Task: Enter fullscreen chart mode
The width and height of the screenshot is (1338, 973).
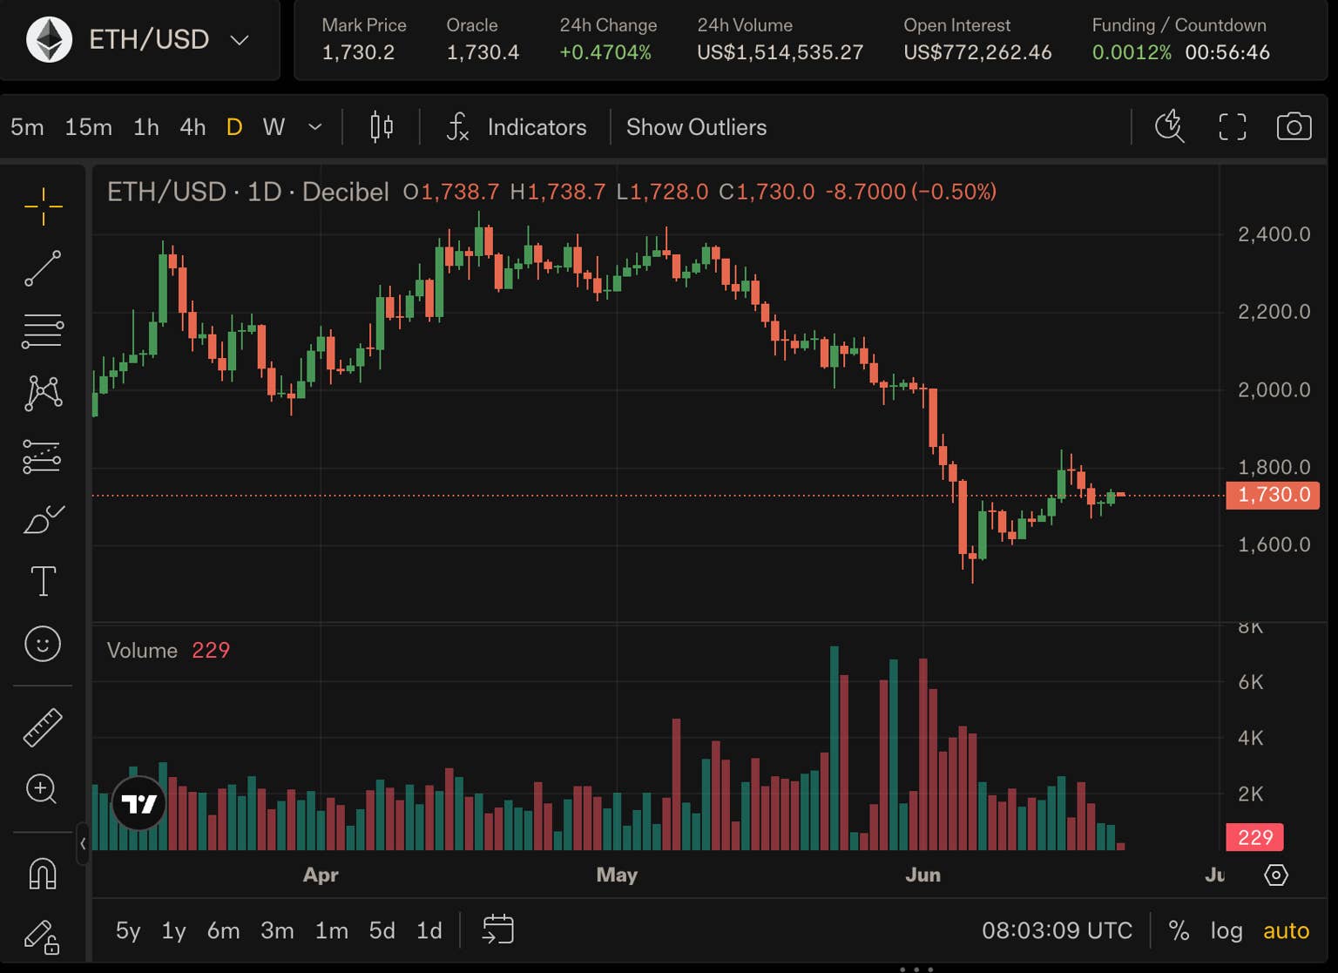Action: (x=1232, y=127)
